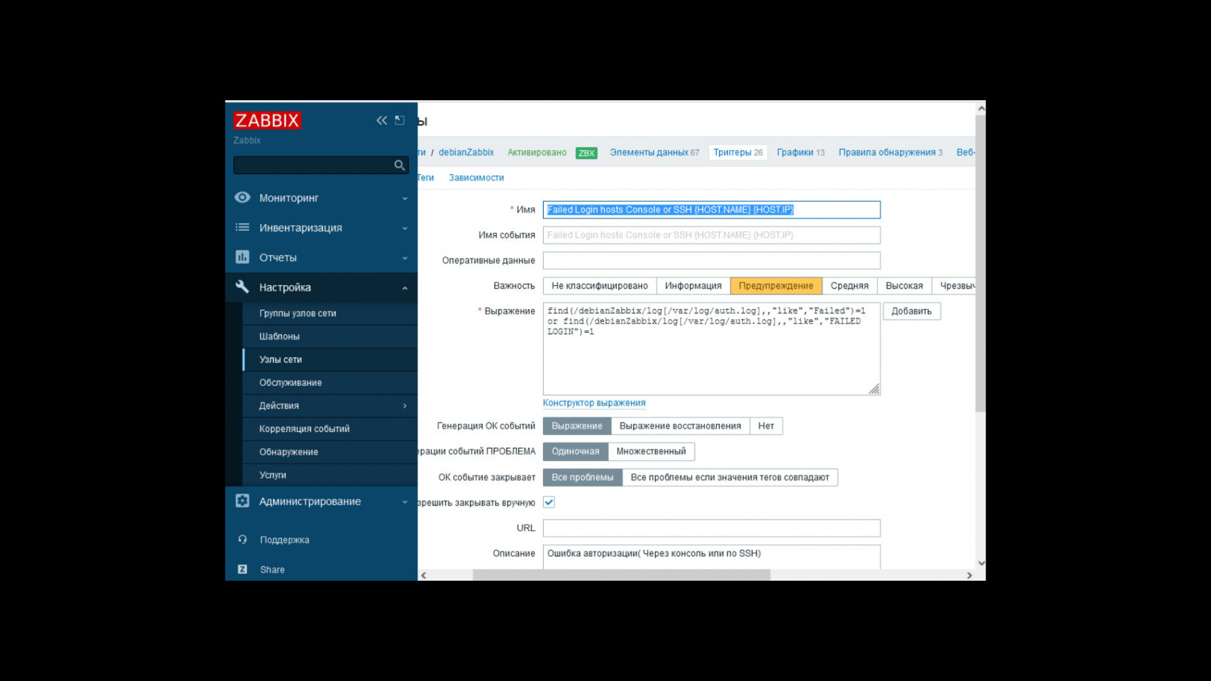Click the Активировано status link
This screenshot has width=1211, height=681.
coord(537,152)
